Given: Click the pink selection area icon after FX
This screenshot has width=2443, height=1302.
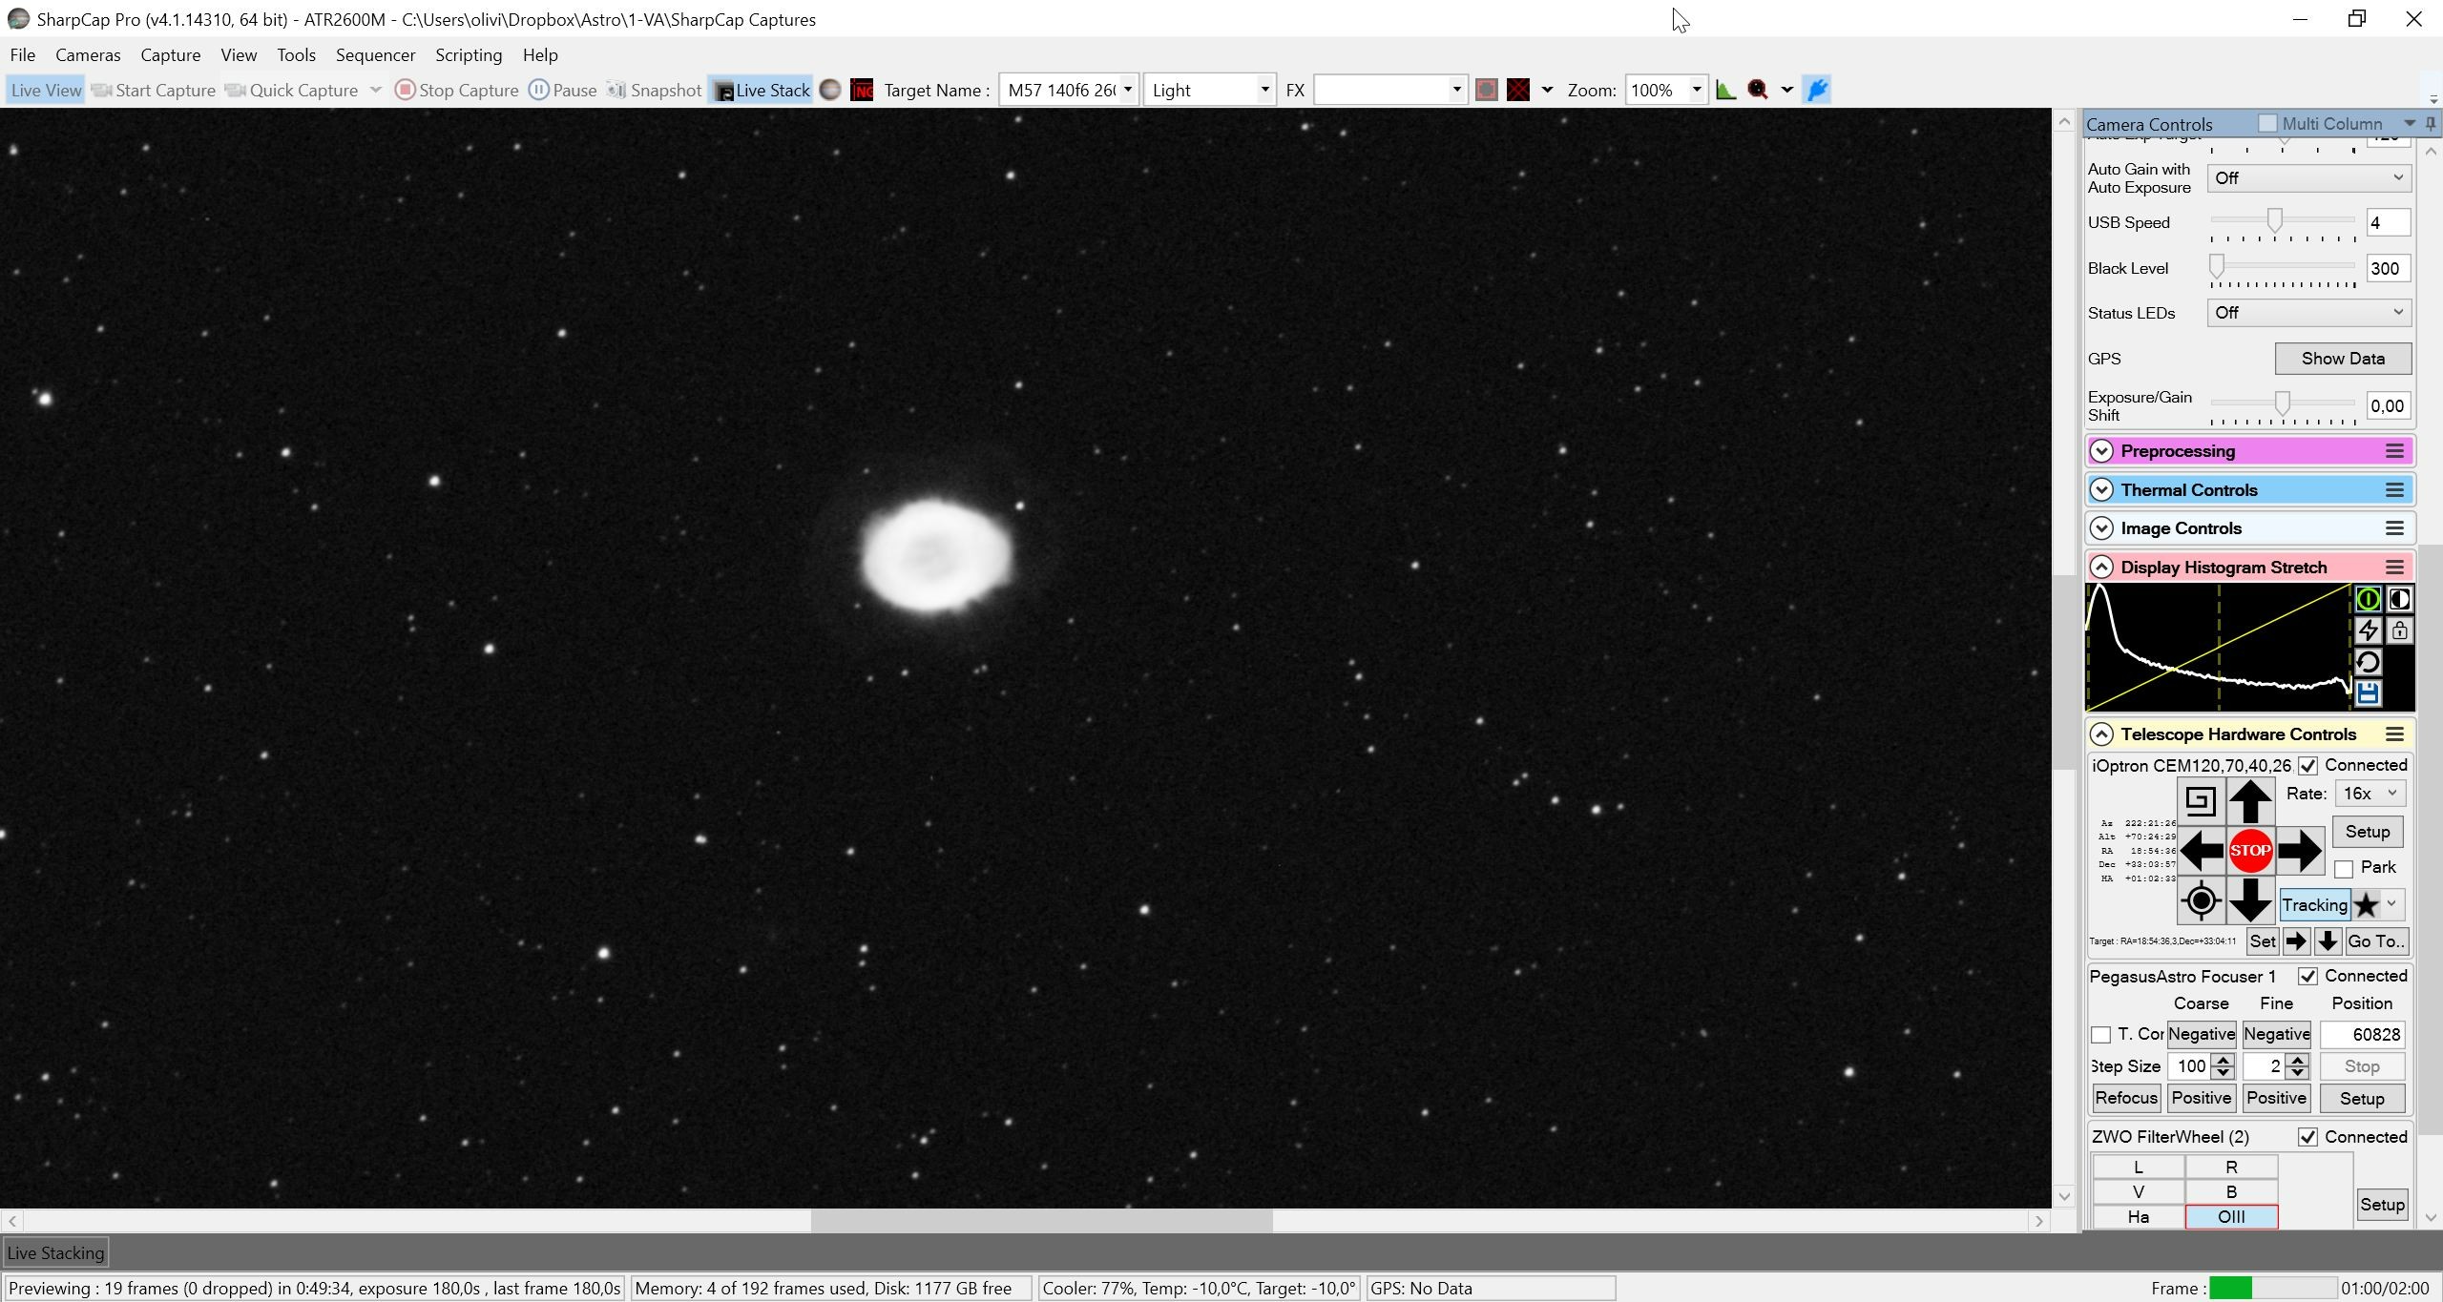Looking at the screenshot, I should point(1486,90).
